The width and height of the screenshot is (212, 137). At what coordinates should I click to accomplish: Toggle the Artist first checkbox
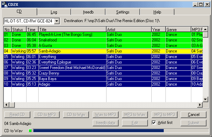click(154, 123)
